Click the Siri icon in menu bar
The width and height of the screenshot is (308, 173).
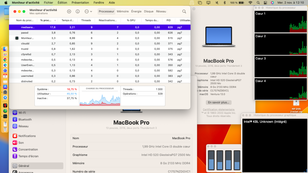(x=272, y=2)
